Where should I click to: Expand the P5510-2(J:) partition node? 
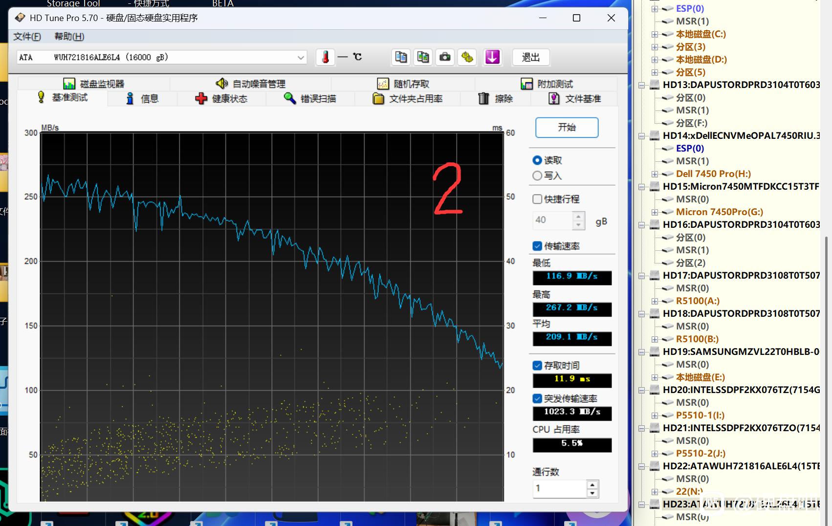655,453
